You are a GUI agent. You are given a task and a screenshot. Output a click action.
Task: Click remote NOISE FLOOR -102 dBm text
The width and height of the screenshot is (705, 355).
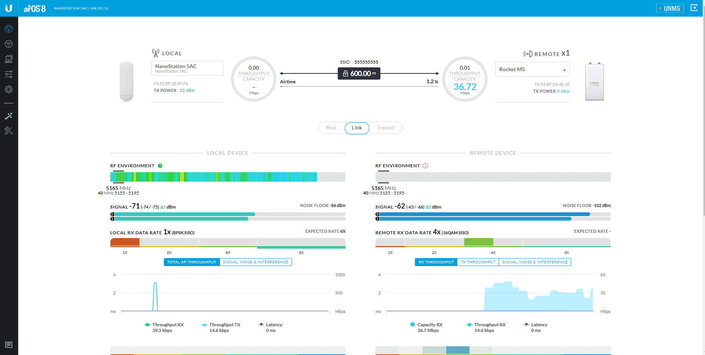coord(587,206)
